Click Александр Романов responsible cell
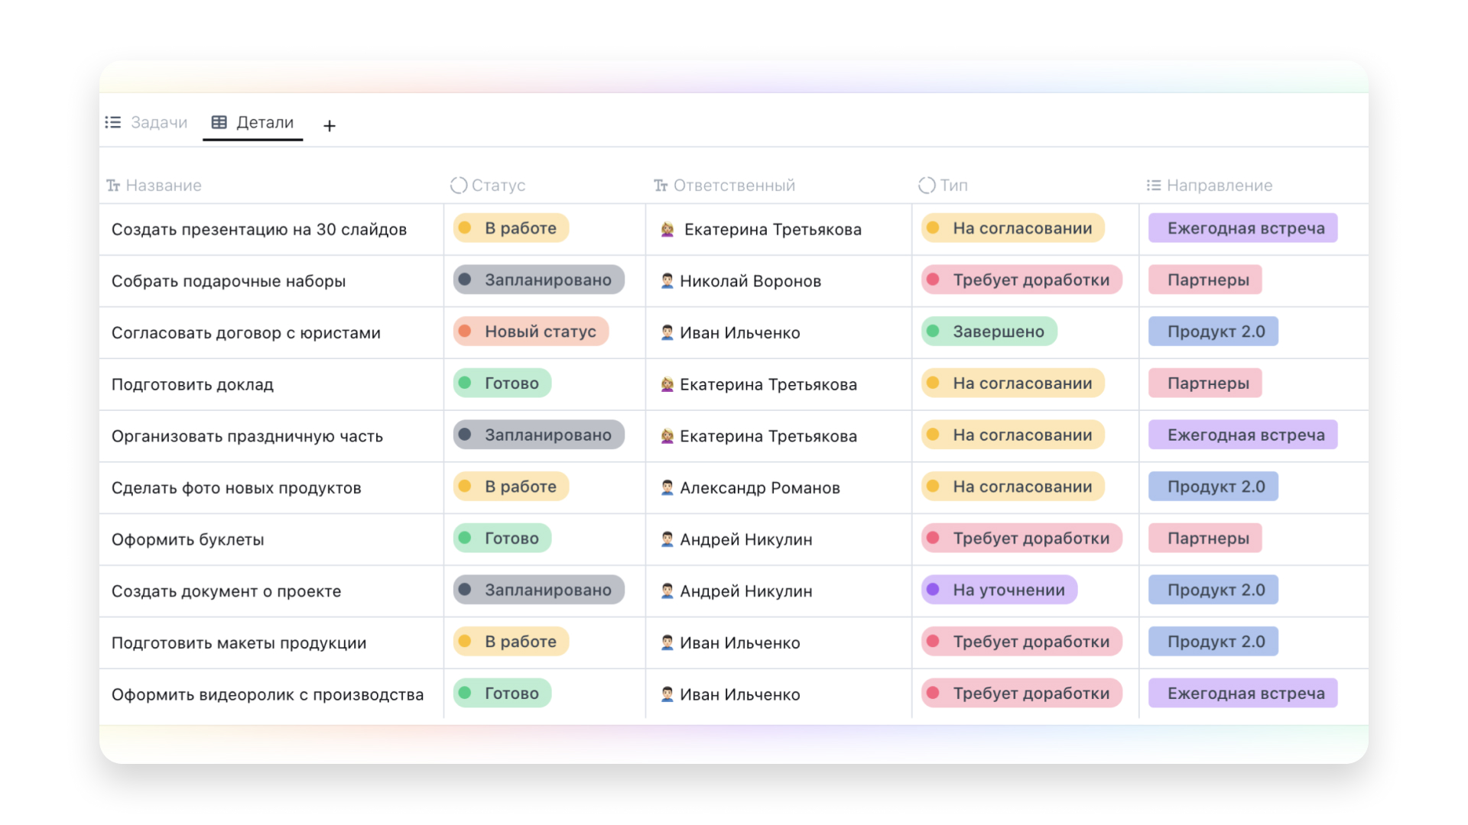The height and width of the screenshot is (825, 1468). pos(759,487)
